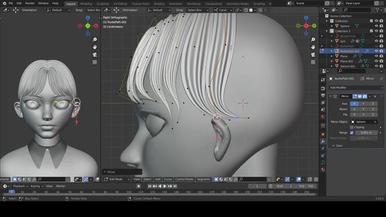Hide the NurbsPath.001 object with its eye icon
386x217 pixels.
pyautogui.click(x=376, y=51)
